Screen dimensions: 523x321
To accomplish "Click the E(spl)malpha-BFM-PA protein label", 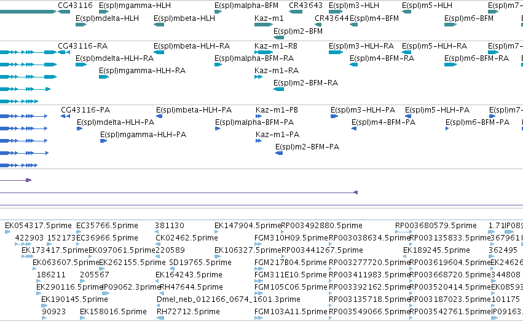I will (x=254, y=122).
